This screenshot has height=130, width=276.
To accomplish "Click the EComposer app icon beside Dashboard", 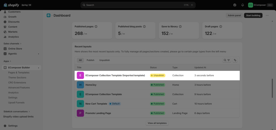I will [49, 15].
